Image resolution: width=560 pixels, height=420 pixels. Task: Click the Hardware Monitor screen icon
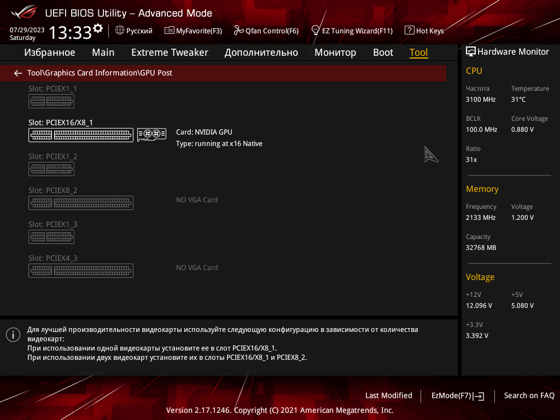click(x=471, y=52)
